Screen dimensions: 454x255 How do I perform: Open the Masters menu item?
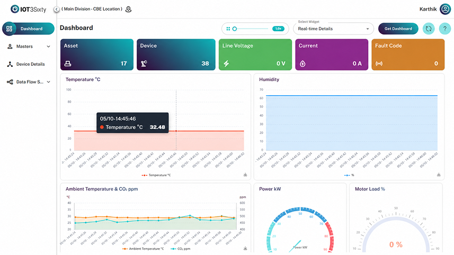[29, 46]
